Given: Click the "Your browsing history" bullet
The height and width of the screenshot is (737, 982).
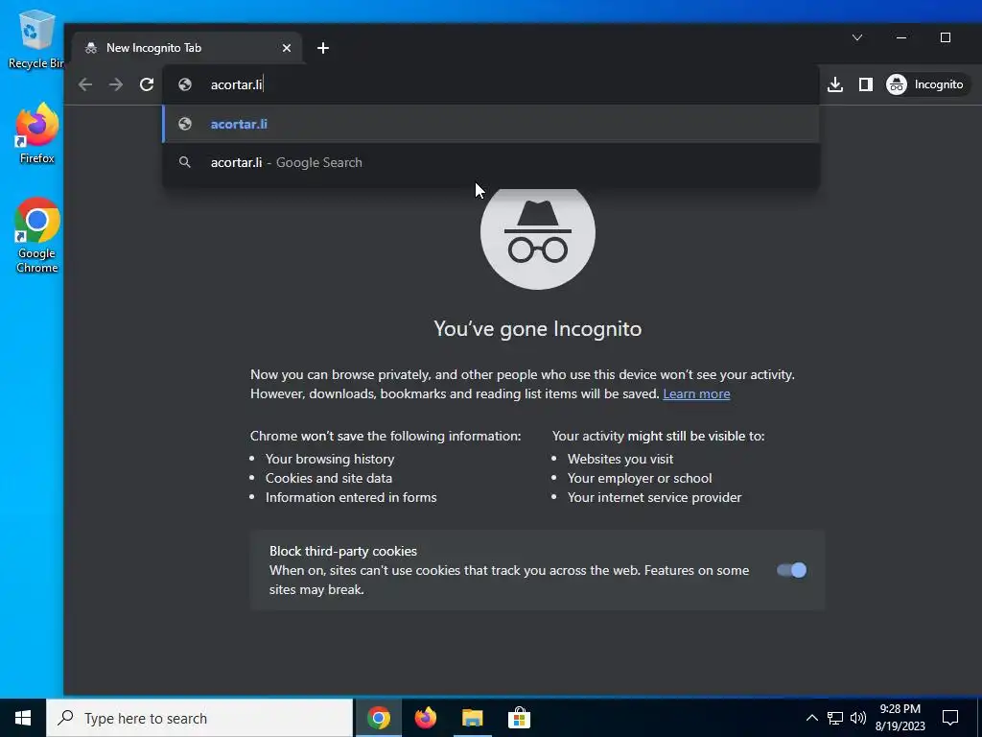Looking at the screenshot, I should tap(330, 459).
